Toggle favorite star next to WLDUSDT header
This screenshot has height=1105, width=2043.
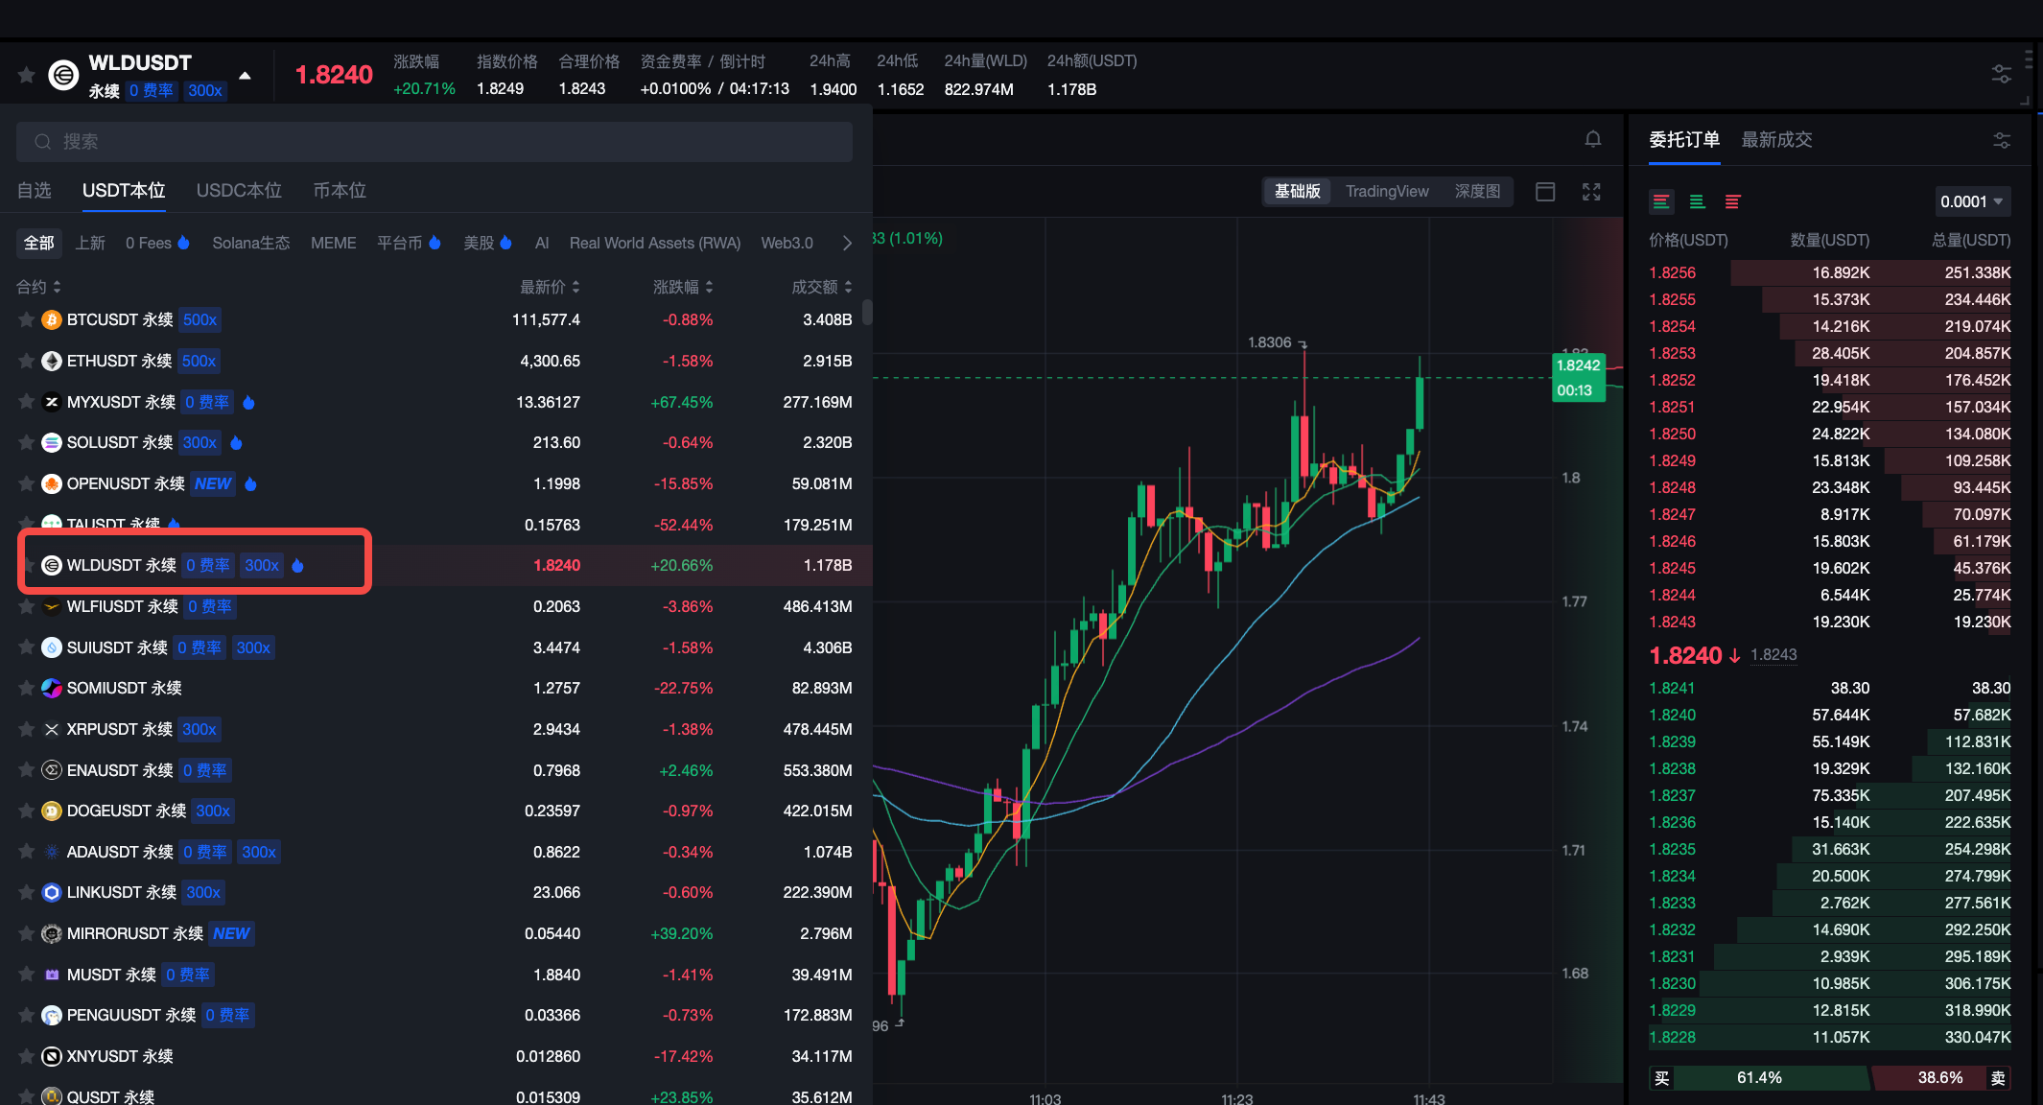27,75
